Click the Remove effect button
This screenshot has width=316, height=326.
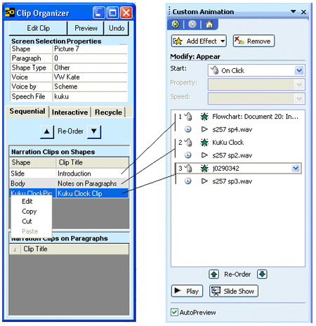point(254,41)
